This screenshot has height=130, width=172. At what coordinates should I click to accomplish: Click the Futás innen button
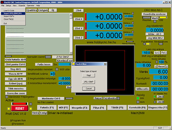(44, 64)
